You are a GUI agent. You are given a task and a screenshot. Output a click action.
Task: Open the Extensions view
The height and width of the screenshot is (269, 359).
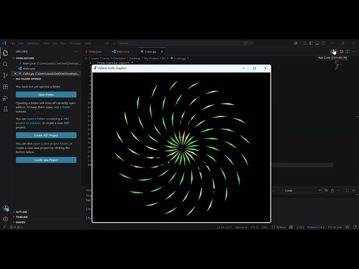coord(6,87)
